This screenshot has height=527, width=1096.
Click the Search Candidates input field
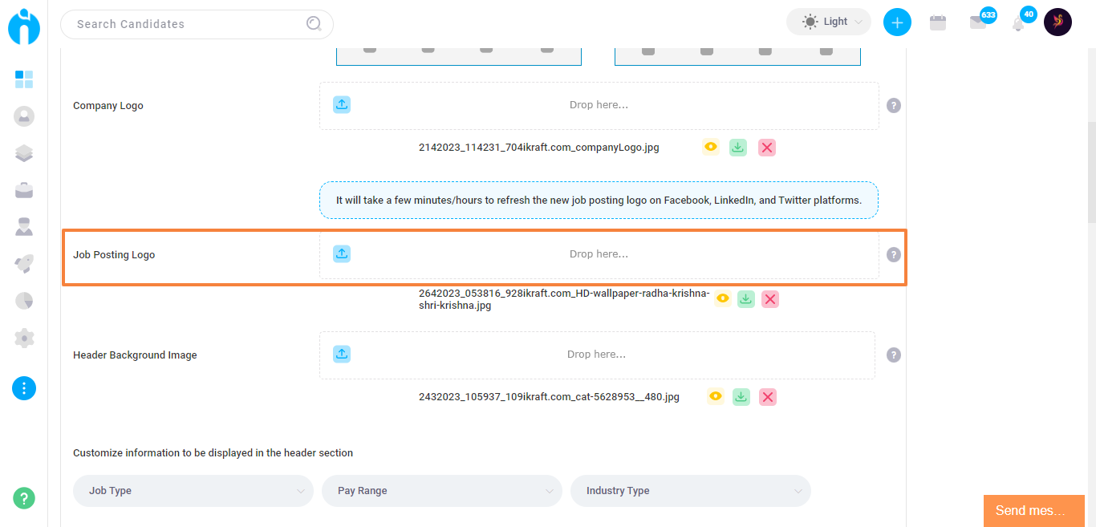click(x=197, y=24)
